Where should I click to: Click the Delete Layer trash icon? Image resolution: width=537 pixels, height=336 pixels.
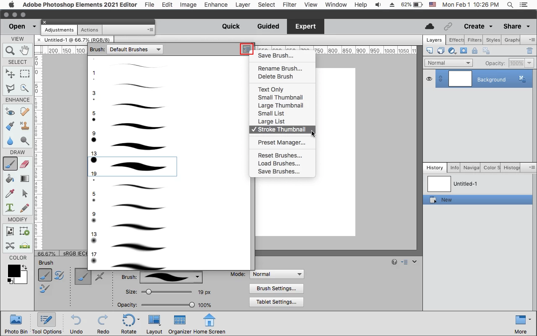coord(529,51)
